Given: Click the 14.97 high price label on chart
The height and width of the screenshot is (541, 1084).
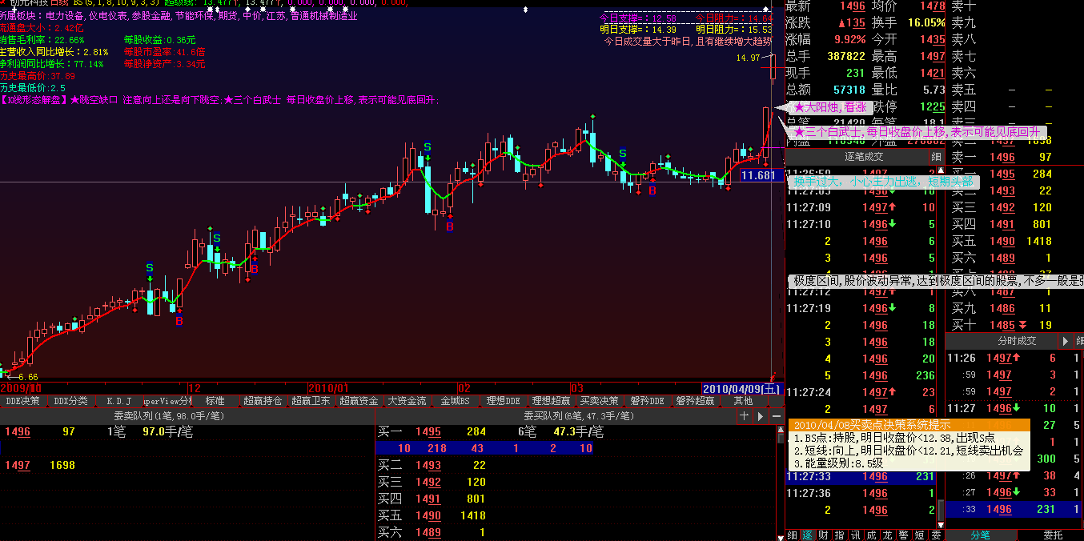Looking at the screenshot, I should coord(748,58).
